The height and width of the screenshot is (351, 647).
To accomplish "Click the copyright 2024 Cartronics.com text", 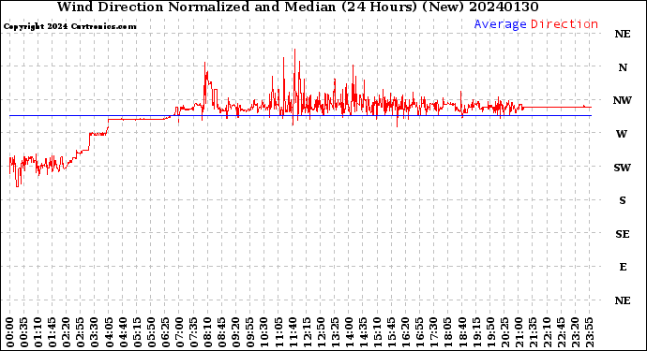I will click(x=69, y=27).
